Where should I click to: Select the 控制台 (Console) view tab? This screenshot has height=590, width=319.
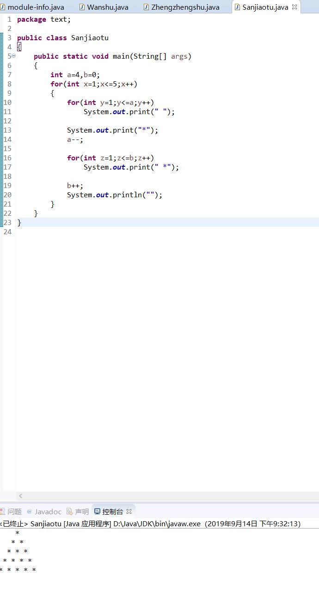click(113, 511)
